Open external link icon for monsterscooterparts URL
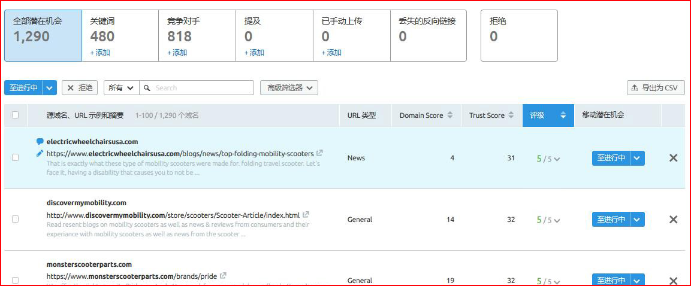 [x=224, y=276]
